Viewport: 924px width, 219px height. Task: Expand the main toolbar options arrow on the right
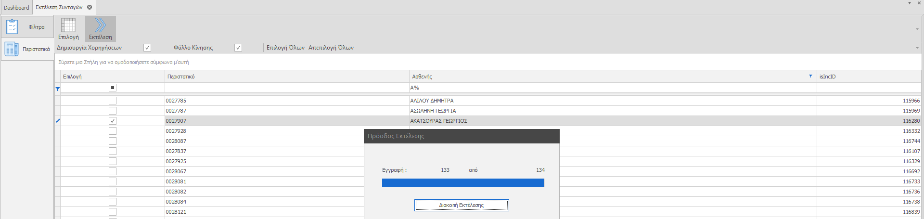pos(917,29)
